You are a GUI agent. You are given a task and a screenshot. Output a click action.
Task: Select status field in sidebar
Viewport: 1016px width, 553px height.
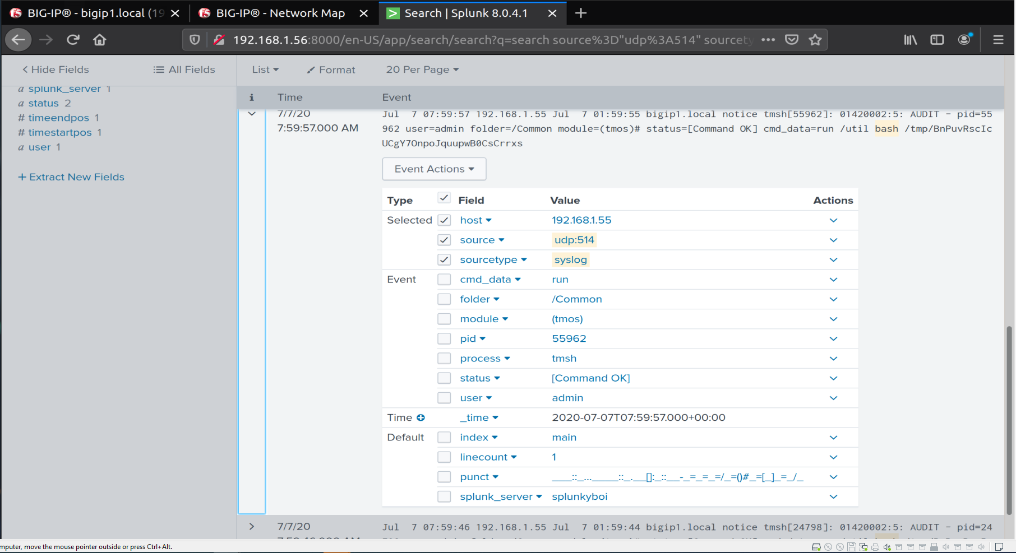[x=44, y=103]
